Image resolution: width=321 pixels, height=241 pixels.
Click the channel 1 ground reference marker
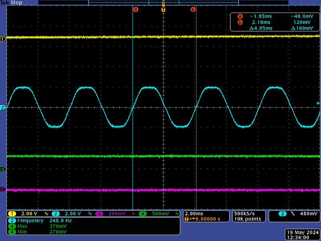(3, 39)
